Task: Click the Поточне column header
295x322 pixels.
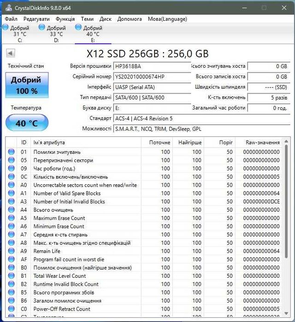Action: pyautogui.click(x=157, y=142)
